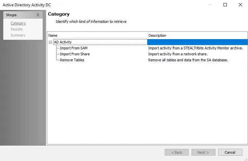This screenshot has width=248, height=161.
Task: Collapse the AD Activity tree node
Action: pos(50,42)
